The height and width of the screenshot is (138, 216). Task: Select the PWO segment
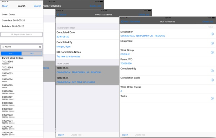[11, 53]
